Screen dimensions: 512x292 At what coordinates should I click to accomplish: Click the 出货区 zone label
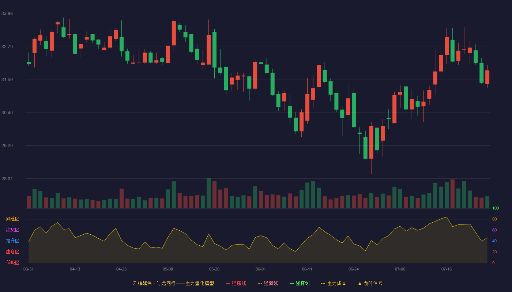(12, 230)
